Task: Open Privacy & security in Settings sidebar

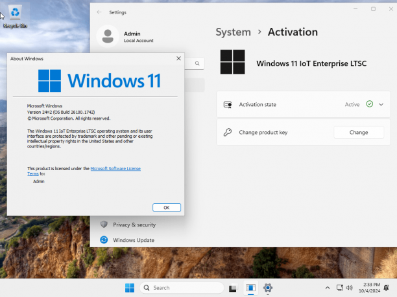Action: [134, 225]
